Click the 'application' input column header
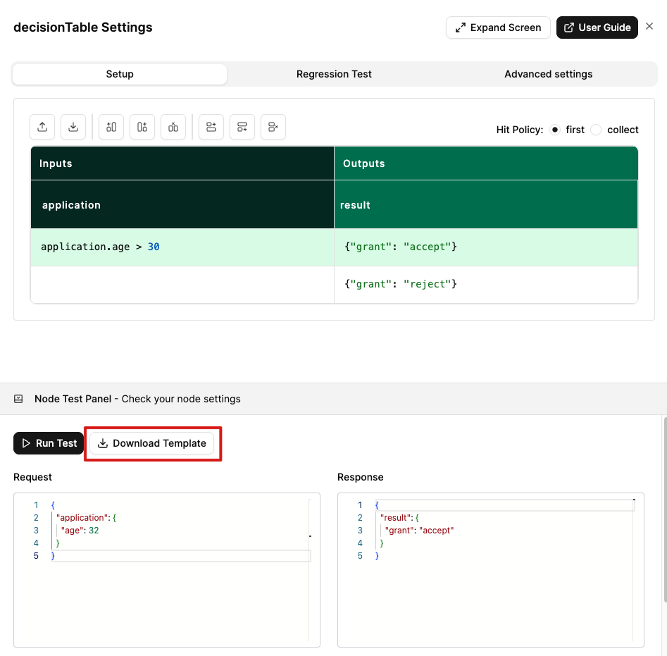The width and height of the screenshot is (667, 656). click(x=182, y=204)
